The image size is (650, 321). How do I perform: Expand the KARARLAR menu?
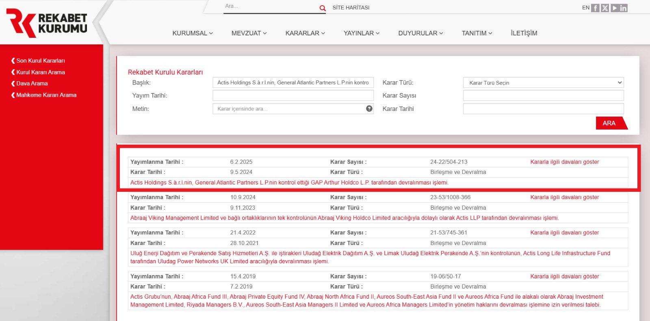click(x=305, y=33)
